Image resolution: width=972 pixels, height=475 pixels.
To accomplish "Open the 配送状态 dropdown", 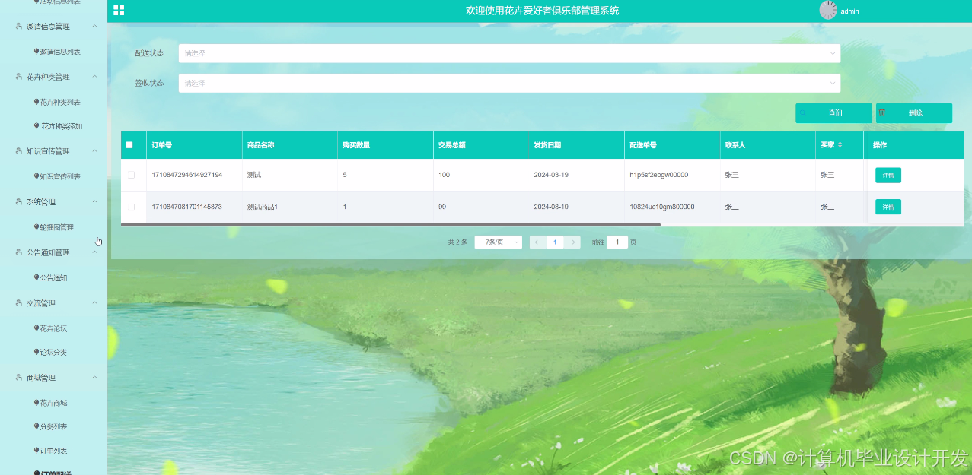I will 509,53.
